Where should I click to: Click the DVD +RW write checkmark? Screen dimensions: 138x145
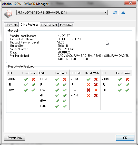[x=65, y=101]
